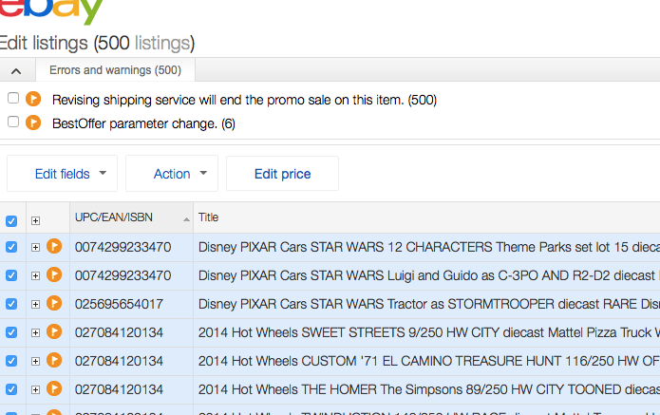Viewport: 660px width, 415px height.
Task: Click warning icon on Tractor as STORMTROOPER row
Action: coord(54,304)
